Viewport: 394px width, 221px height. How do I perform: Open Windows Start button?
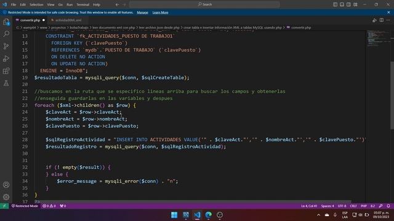174,215
